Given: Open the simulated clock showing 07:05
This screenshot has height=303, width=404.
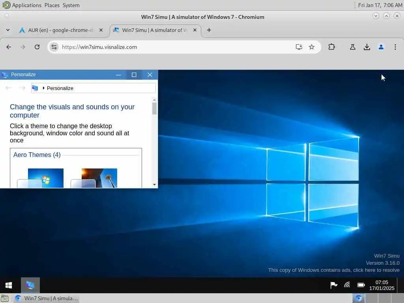Looking at the screenshot, I should pyautogui.click(x=382, y=285).
